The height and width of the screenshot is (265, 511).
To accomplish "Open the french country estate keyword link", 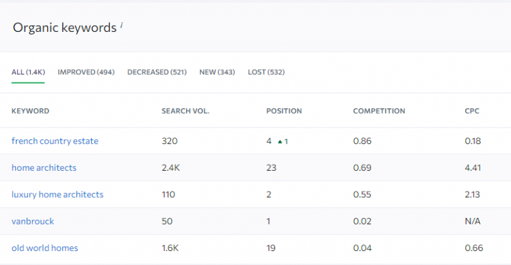I will [x=55, y=141].
